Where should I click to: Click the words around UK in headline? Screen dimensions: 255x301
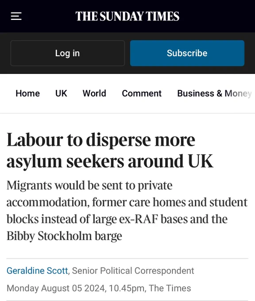click(x=170, y=161)
